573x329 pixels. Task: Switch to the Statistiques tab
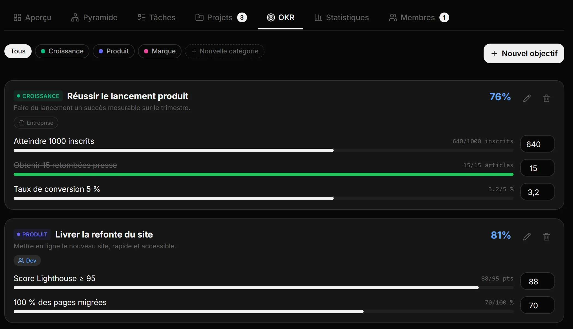click(x=341, y=17)
